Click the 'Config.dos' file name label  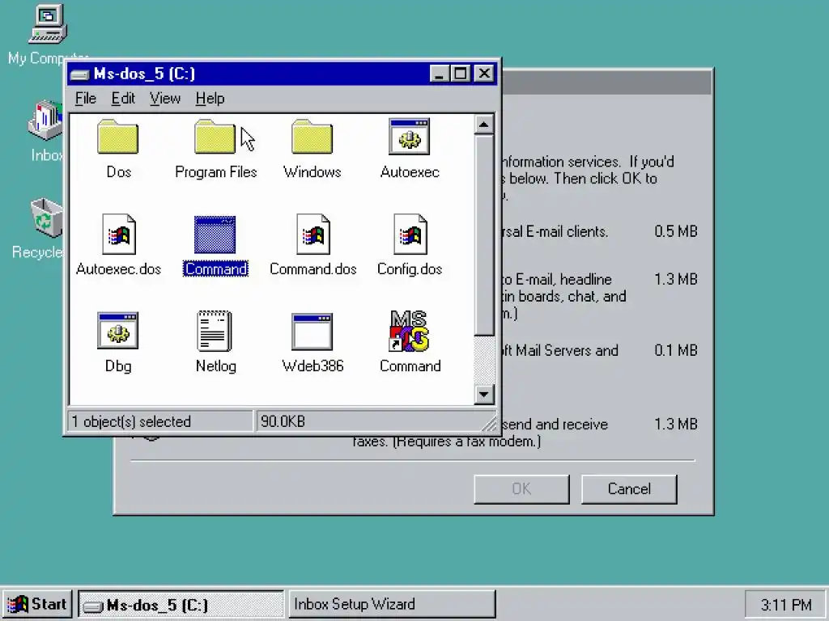point(410,268)
